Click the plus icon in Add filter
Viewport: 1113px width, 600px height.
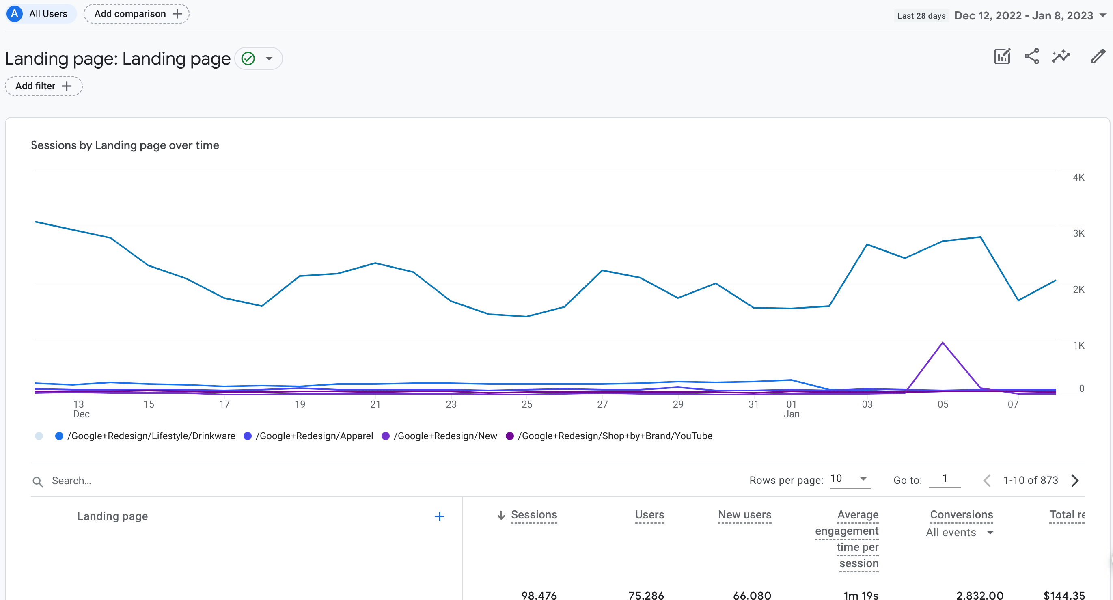tap(67, 86)
